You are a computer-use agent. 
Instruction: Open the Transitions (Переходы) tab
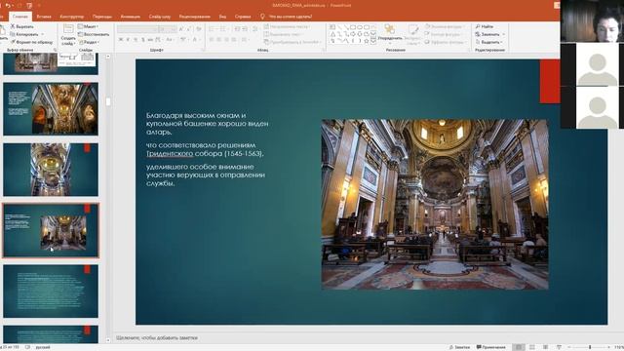click(101, 17)
